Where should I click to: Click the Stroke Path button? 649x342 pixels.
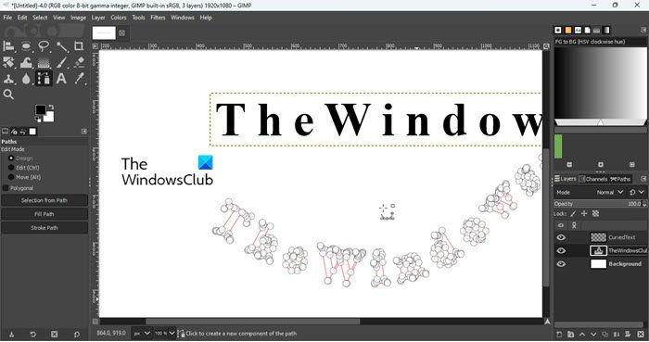tap(45, 228)
